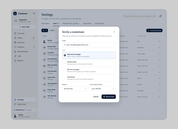Open the more options menu for Daniel Park's row

159,48
